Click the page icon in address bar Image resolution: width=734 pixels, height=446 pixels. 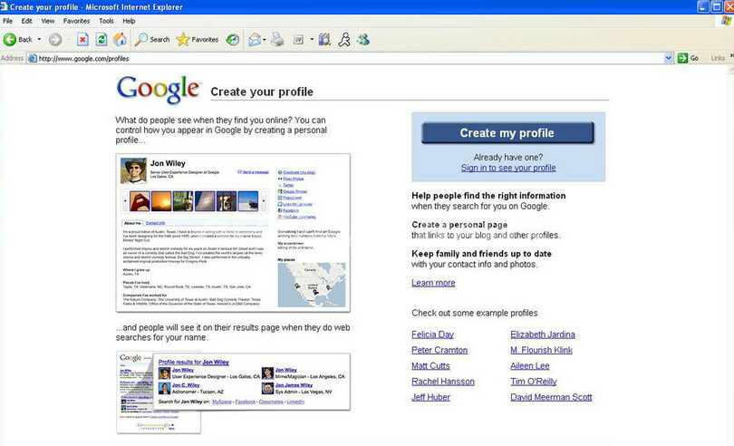tap(33, 58)
